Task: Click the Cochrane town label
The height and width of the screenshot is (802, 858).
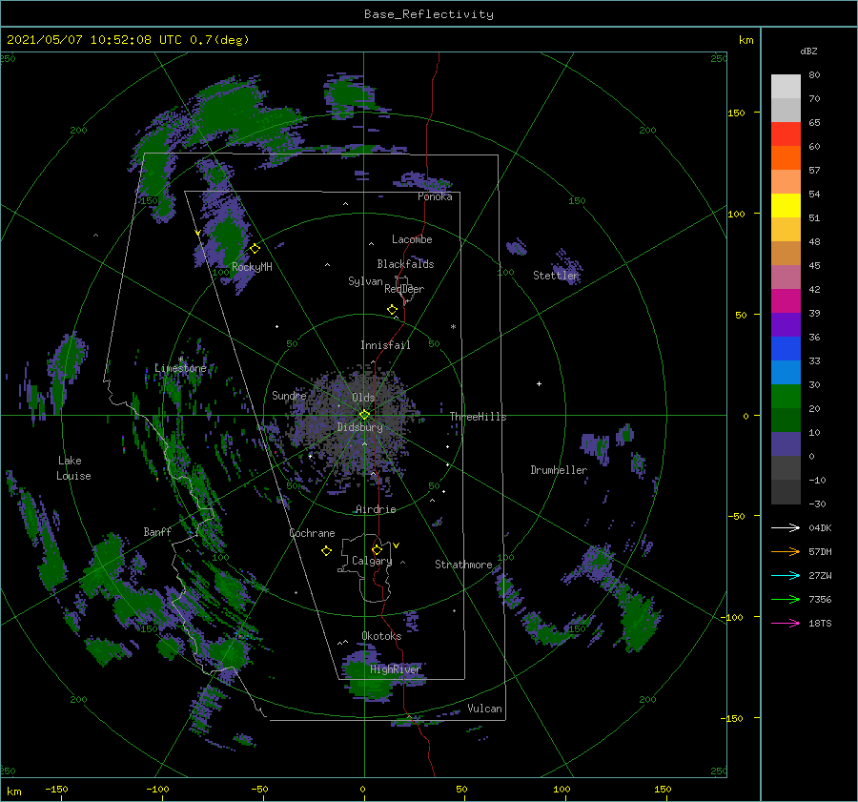Action: coord(312,533)
